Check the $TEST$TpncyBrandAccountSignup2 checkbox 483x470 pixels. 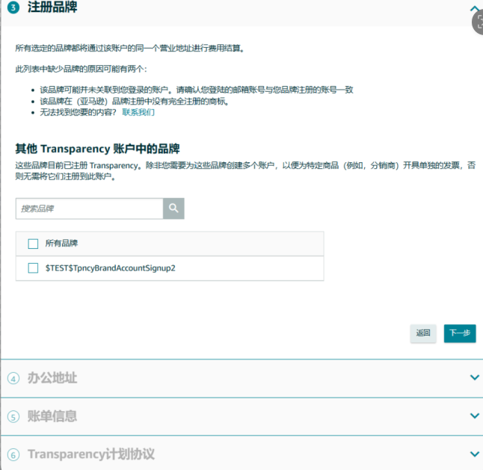(x=33, y=268)
